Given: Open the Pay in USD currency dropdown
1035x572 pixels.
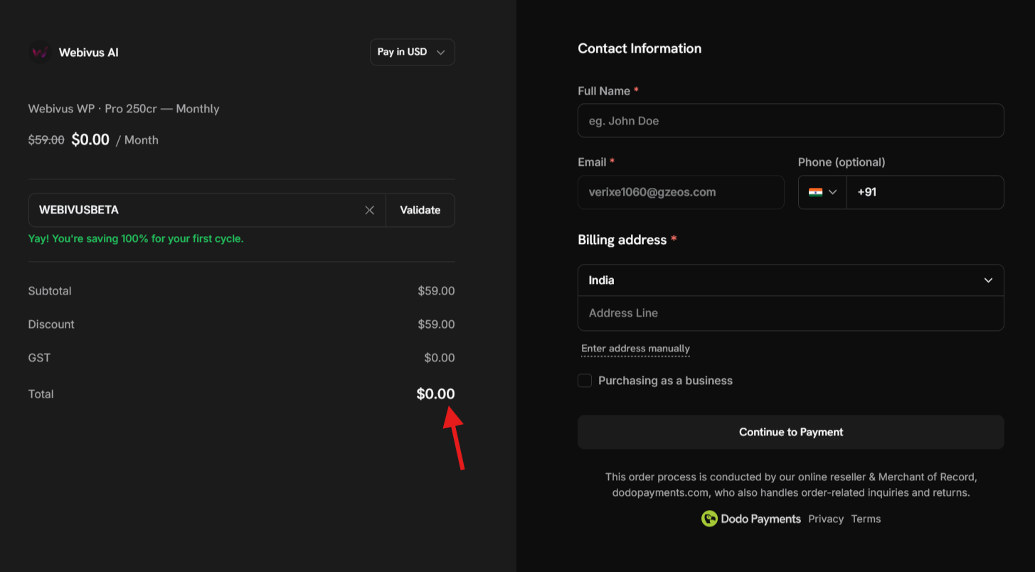Looking at the screenshot, I should 412,52.
